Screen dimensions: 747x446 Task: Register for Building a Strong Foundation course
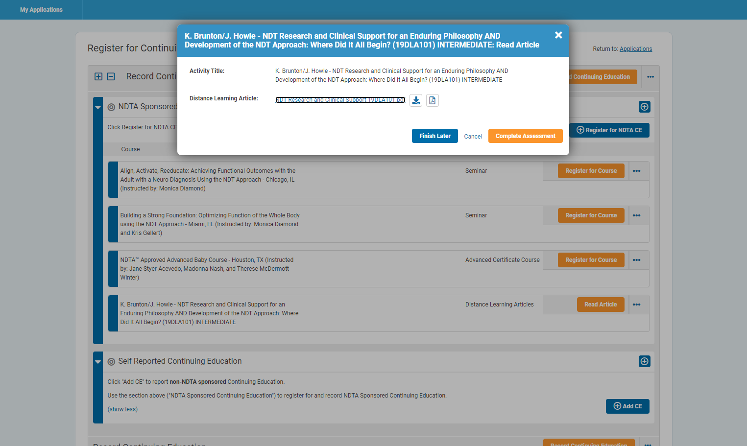pos(591,215)
